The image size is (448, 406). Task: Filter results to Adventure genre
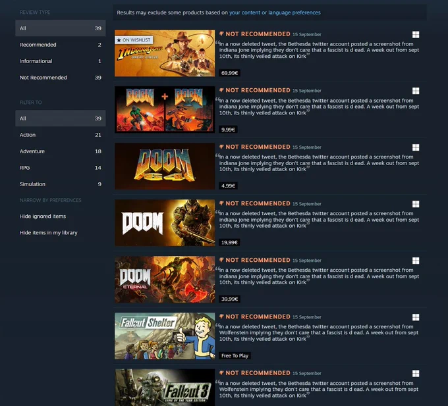pyautogui.click(x=61, y=151)
